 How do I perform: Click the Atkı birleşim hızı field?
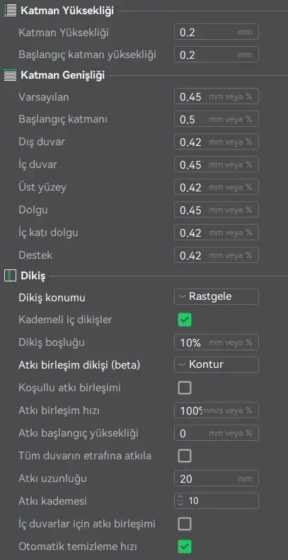(x=217, y=410)
